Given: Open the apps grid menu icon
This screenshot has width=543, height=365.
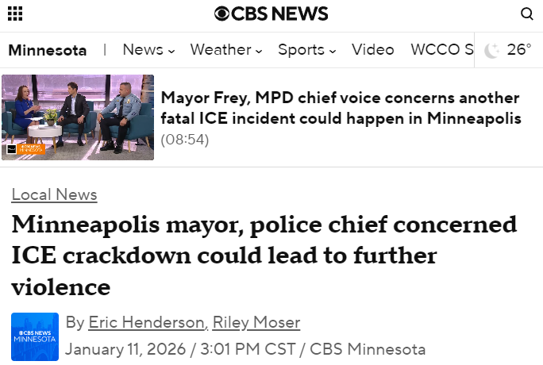Looking at the screenshot, I should 14,13.
